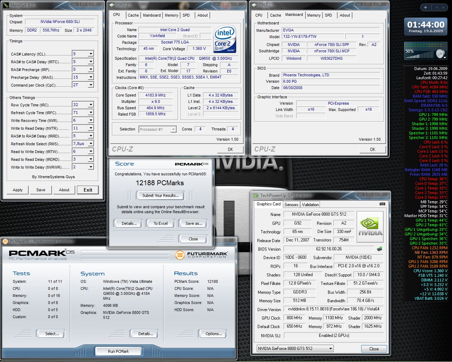The height and width of the screenshot is (362, 452).
Task: Open the Command per Clock dropdown
Action: pos(91,85)
